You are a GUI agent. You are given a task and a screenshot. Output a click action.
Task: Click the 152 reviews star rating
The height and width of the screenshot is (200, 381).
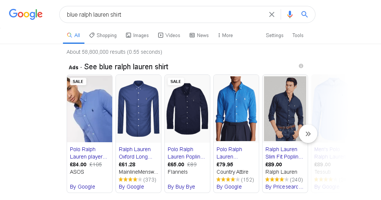tap(235, 180)
